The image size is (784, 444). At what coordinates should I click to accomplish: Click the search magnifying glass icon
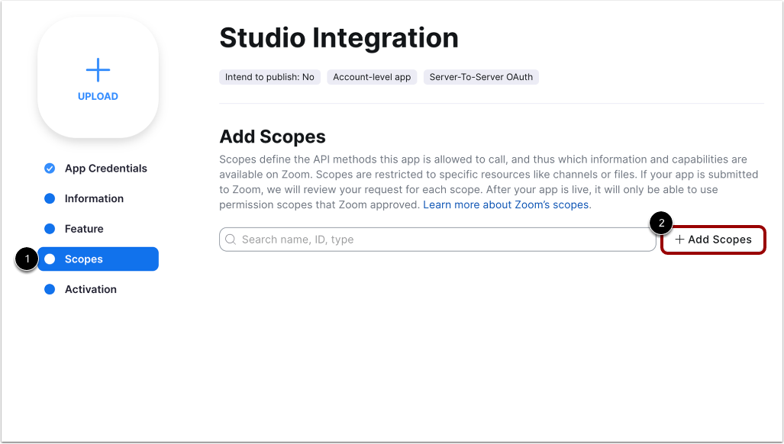(231, 239)
